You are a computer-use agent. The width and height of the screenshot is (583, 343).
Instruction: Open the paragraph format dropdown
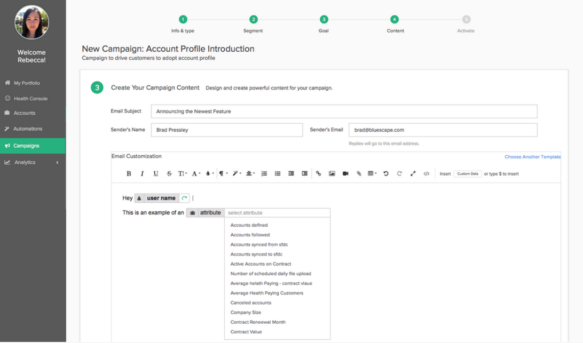tap(223, 173)
